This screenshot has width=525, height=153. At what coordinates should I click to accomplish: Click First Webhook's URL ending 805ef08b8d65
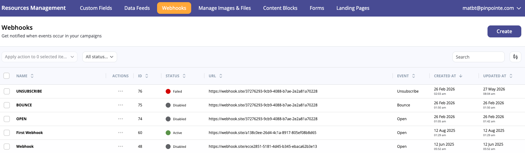click(x=262, y=133)
